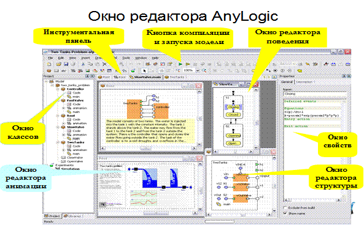The image size is (364, 225).
Task: Click the magnifier zoom icon beside 100%
Action: click(204, 70)
